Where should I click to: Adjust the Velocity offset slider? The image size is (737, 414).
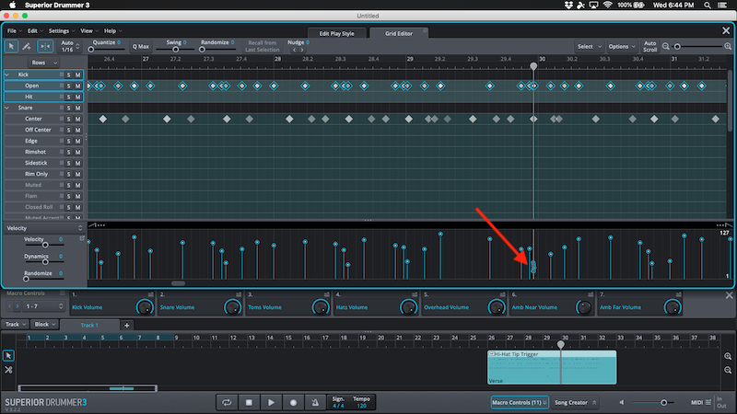pyautogui.click(x=45, y=245)
